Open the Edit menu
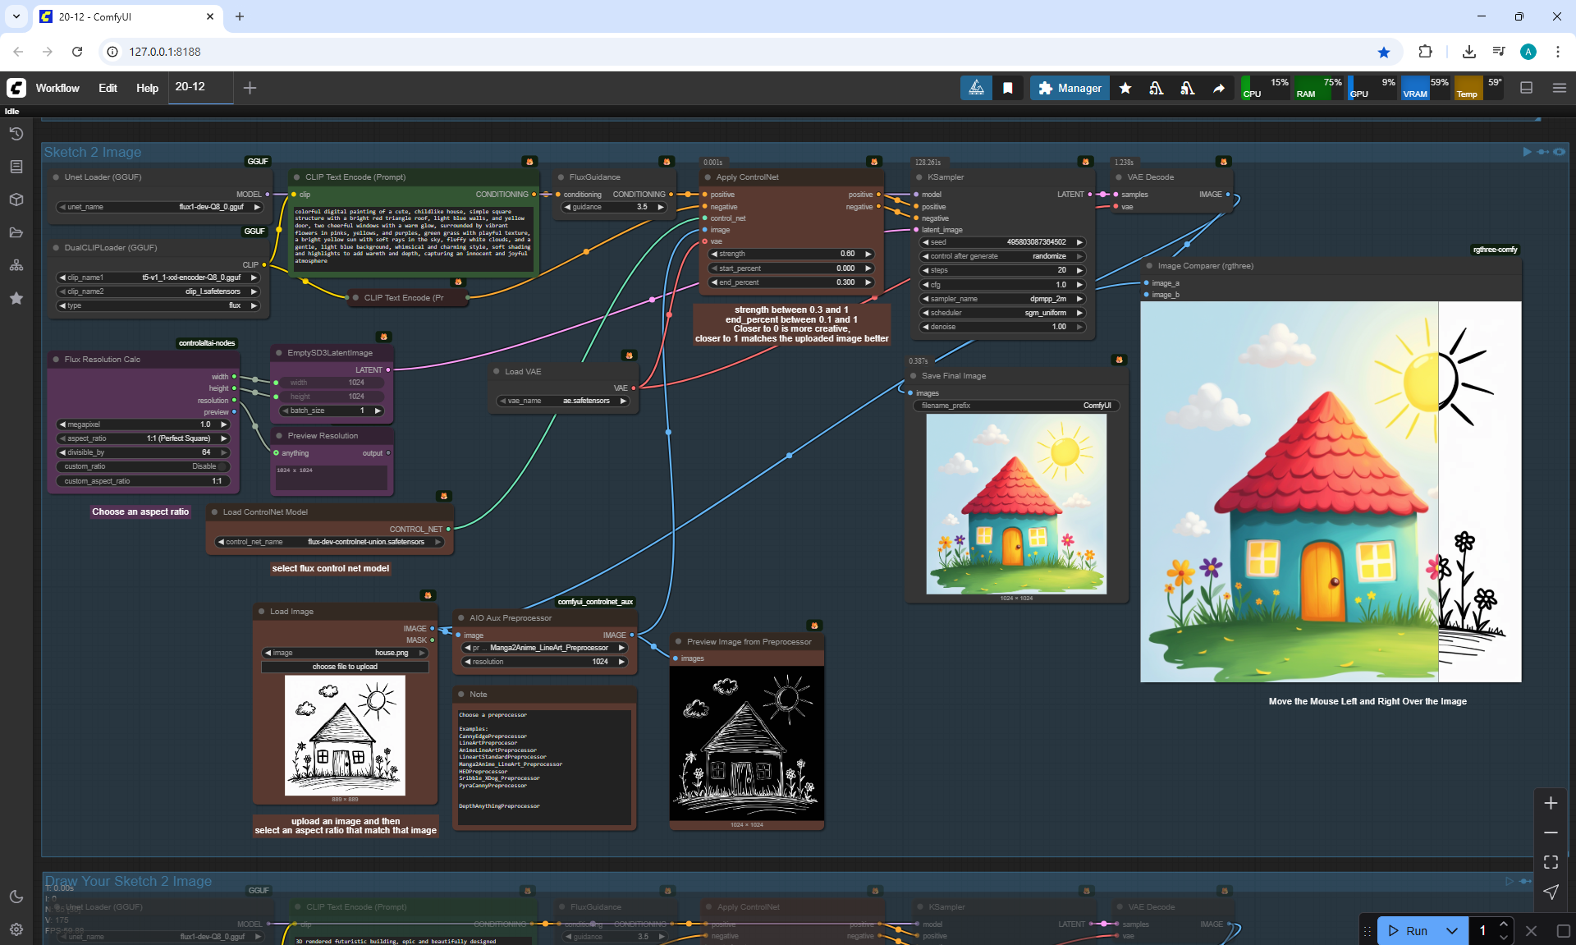 coord(108,88)
